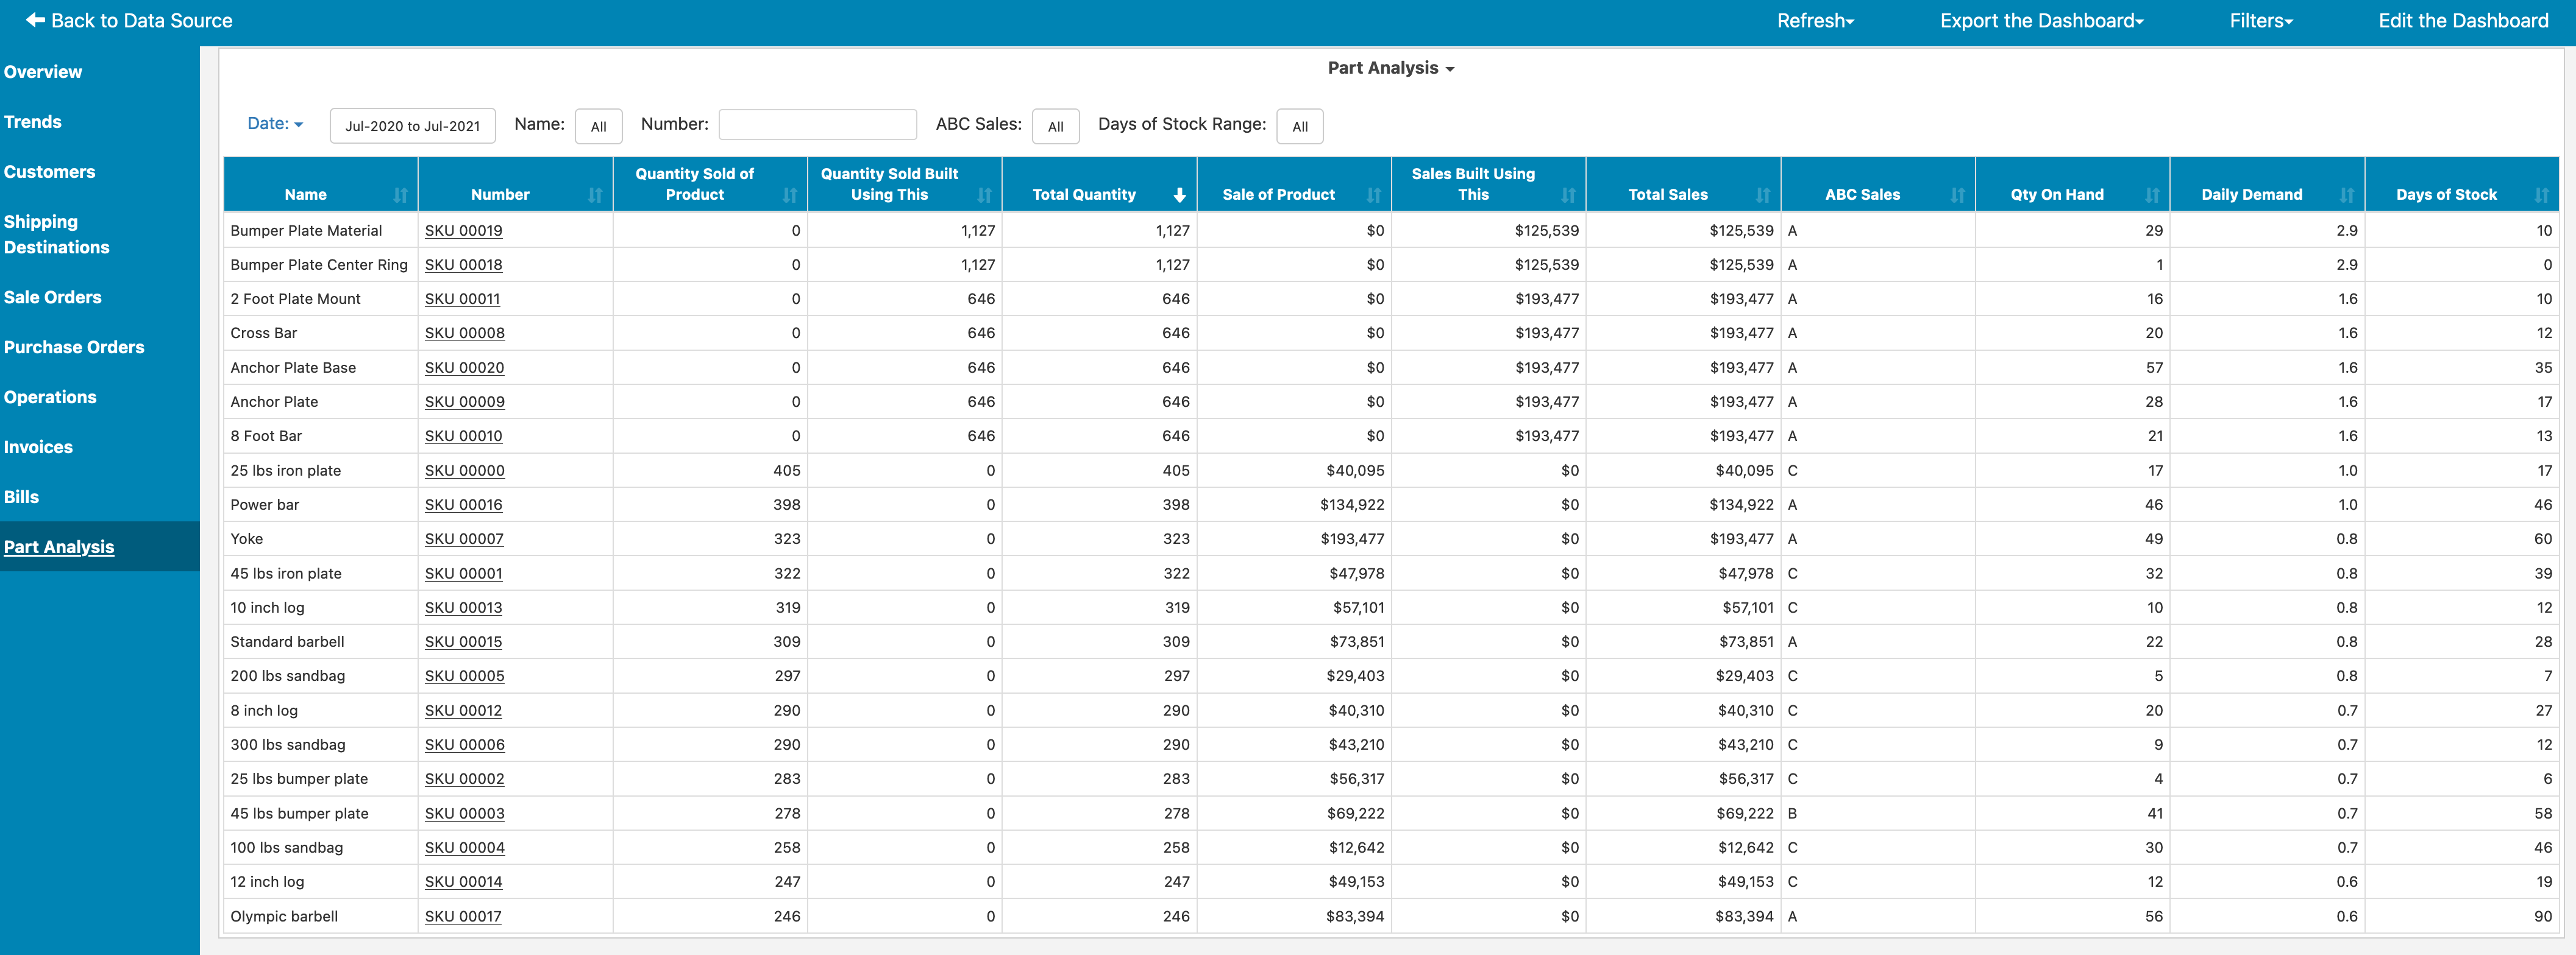Select Olympic barbell name cell

point(320,916)
